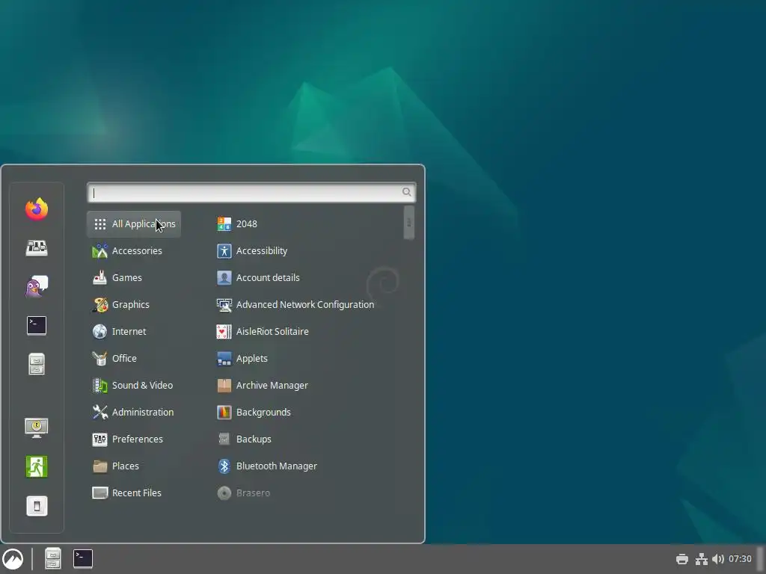Image resolution: width=766 pixels, height=574 pixels.
Task: Open Terminal from the favorites sidebar
Action: (37, 326)
